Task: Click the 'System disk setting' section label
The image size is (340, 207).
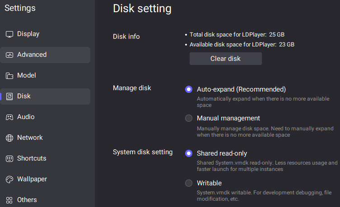Action: pos(143,152)
